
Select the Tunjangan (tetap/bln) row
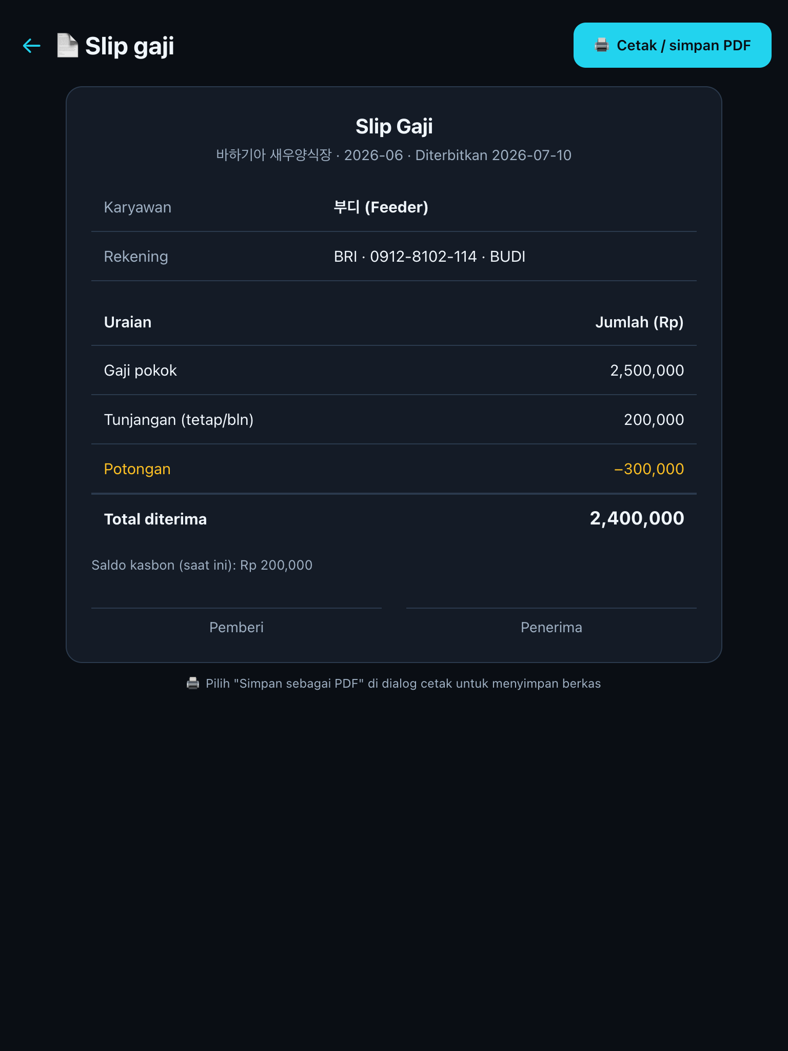(x=394, y=420)
